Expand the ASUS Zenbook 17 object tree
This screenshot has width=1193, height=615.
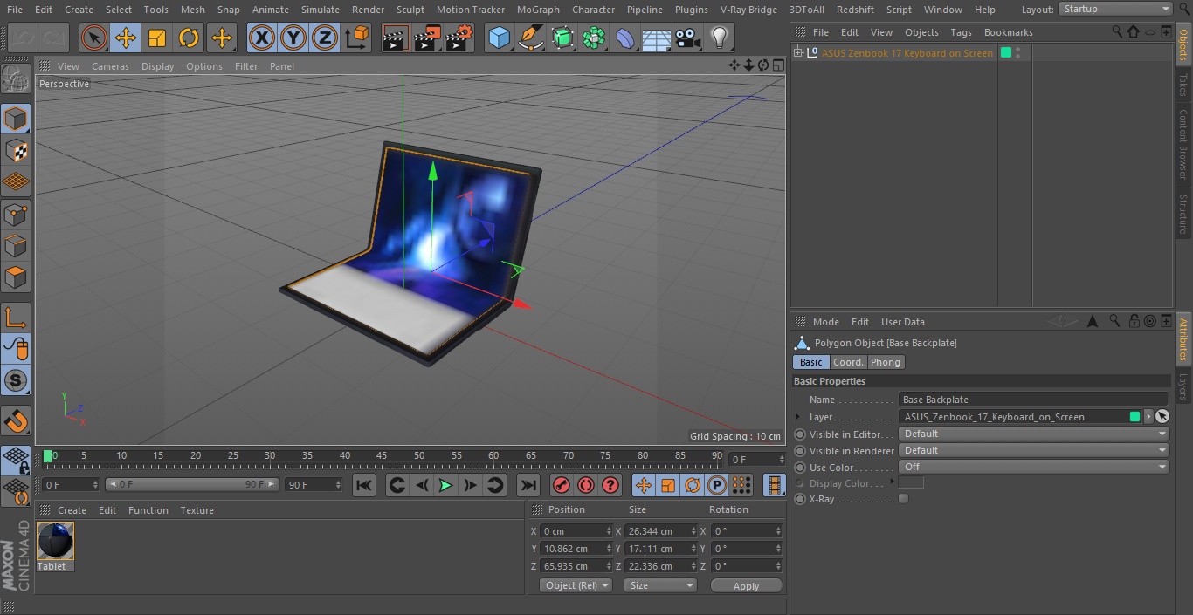797,53
